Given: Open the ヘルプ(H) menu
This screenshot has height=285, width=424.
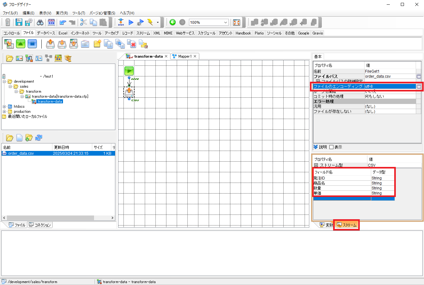Looking at the screenshot, I should point(127,13).
